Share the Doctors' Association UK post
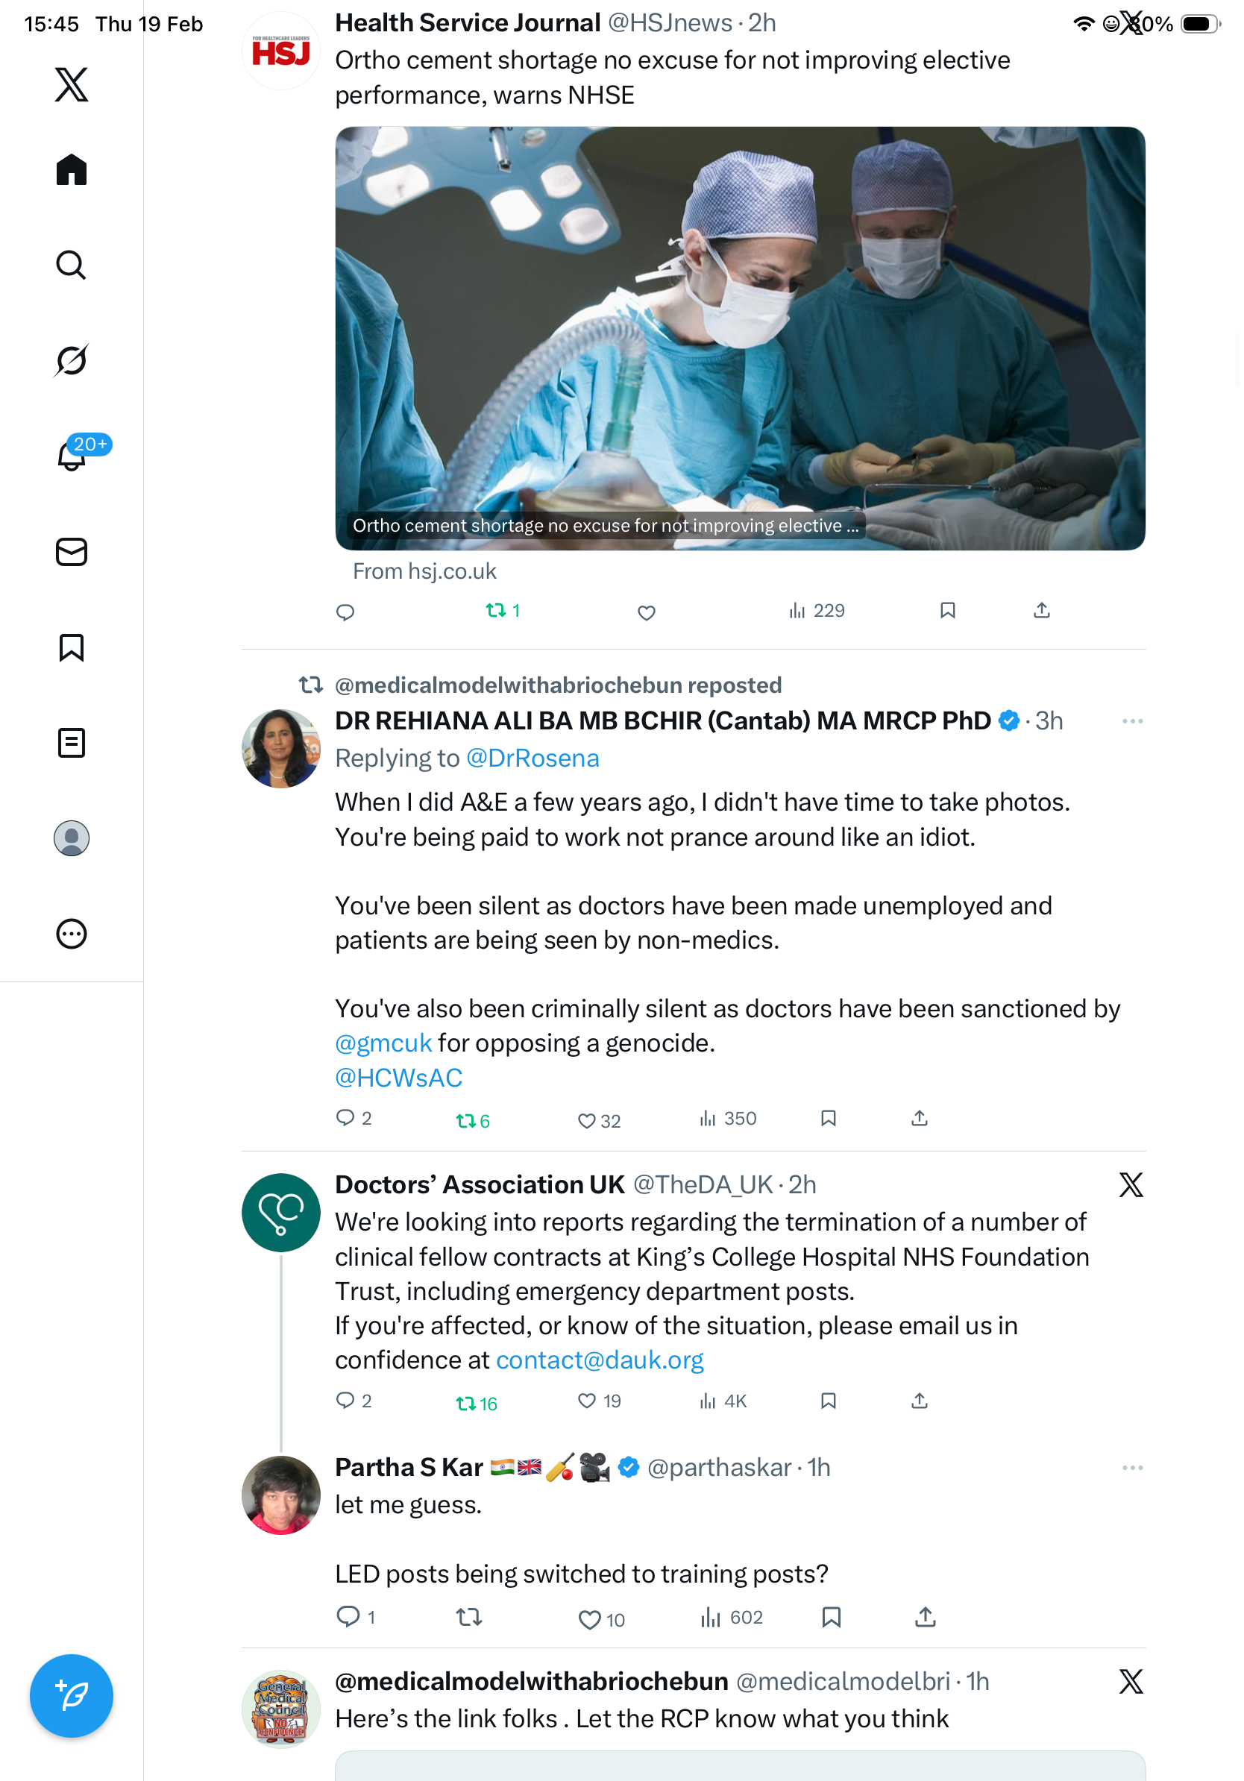1244x1781 pixels. pyautogui.click(x=919, y=1401)
